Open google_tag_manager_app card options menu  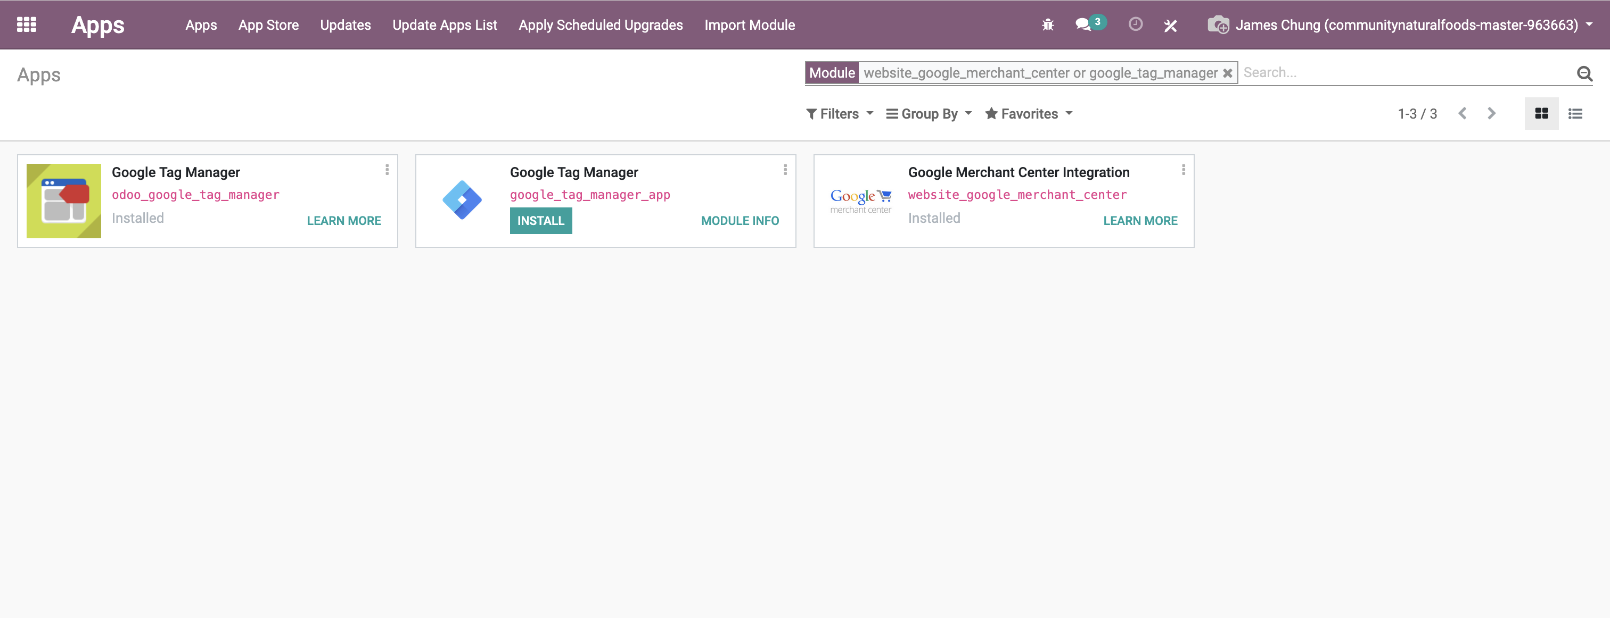click(x=785, y=170)
